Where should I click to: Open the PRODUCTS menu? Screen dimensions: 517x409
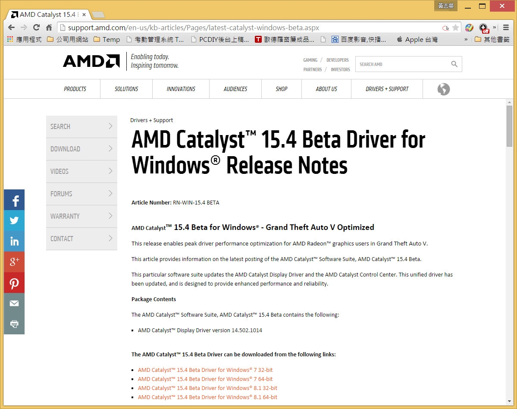[75, 89]
